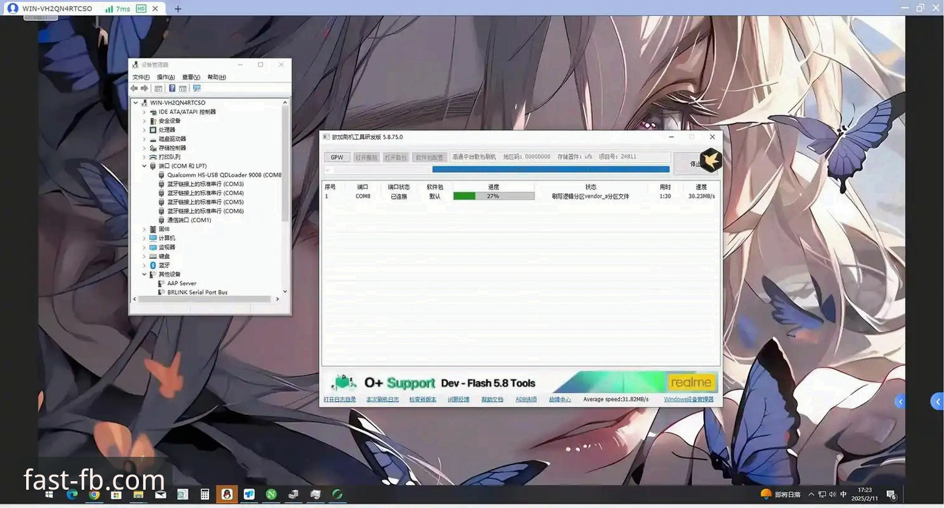This screenshot has height=508, width=944.
Task: Click the 蓝牙 Bluetooth category icon
Action: click(x=153, y=266)
